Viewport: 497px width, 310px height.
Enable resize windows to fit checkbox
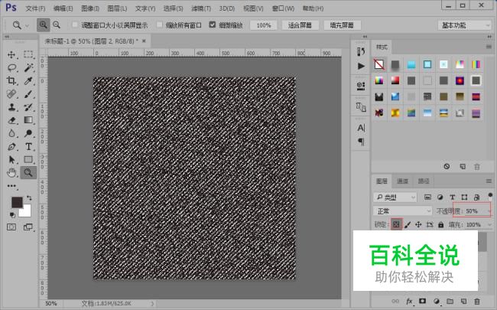pos(75,25)
